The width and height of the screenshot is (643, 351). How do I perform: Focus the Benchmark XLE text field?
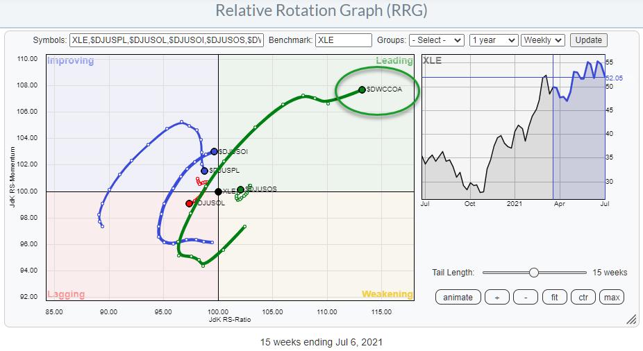tap(342, 40)
